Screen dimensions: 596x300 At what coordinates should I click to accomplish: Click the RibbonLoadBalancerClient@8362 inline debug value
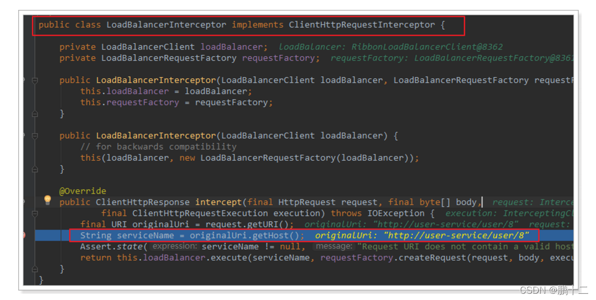tap(427, 47)
